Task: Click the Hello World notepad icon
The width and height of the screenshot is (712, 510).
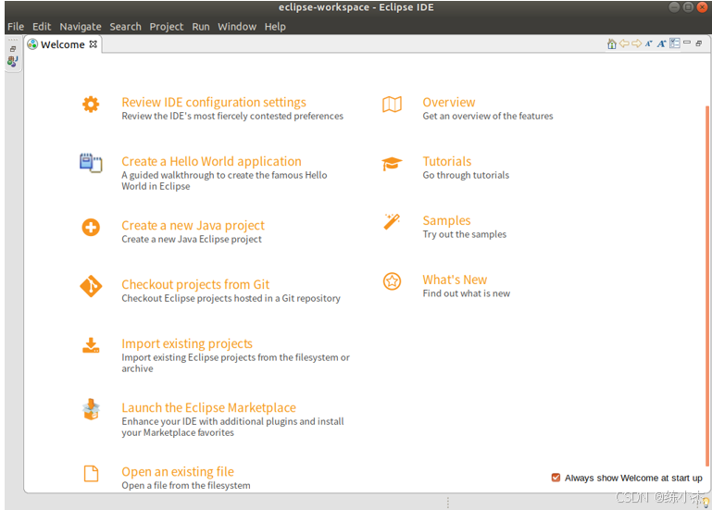Action: (x=91, y=163)
